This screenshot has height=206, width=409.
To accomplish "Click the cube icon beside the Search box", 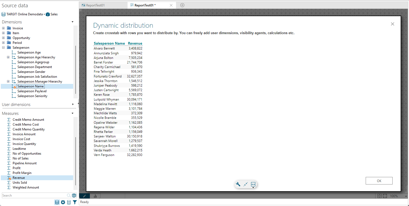I will tap(74, 196).
